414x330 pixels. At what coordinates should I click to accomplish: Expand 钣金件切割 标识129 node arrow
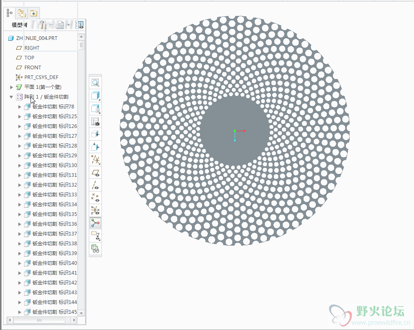20,156
